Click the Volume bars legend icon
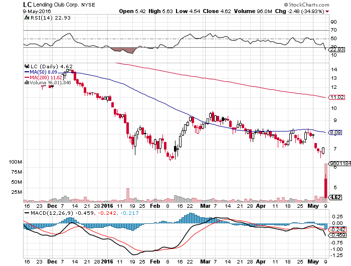The height and width of the screenshot is (266, 351). pos(27,82)
